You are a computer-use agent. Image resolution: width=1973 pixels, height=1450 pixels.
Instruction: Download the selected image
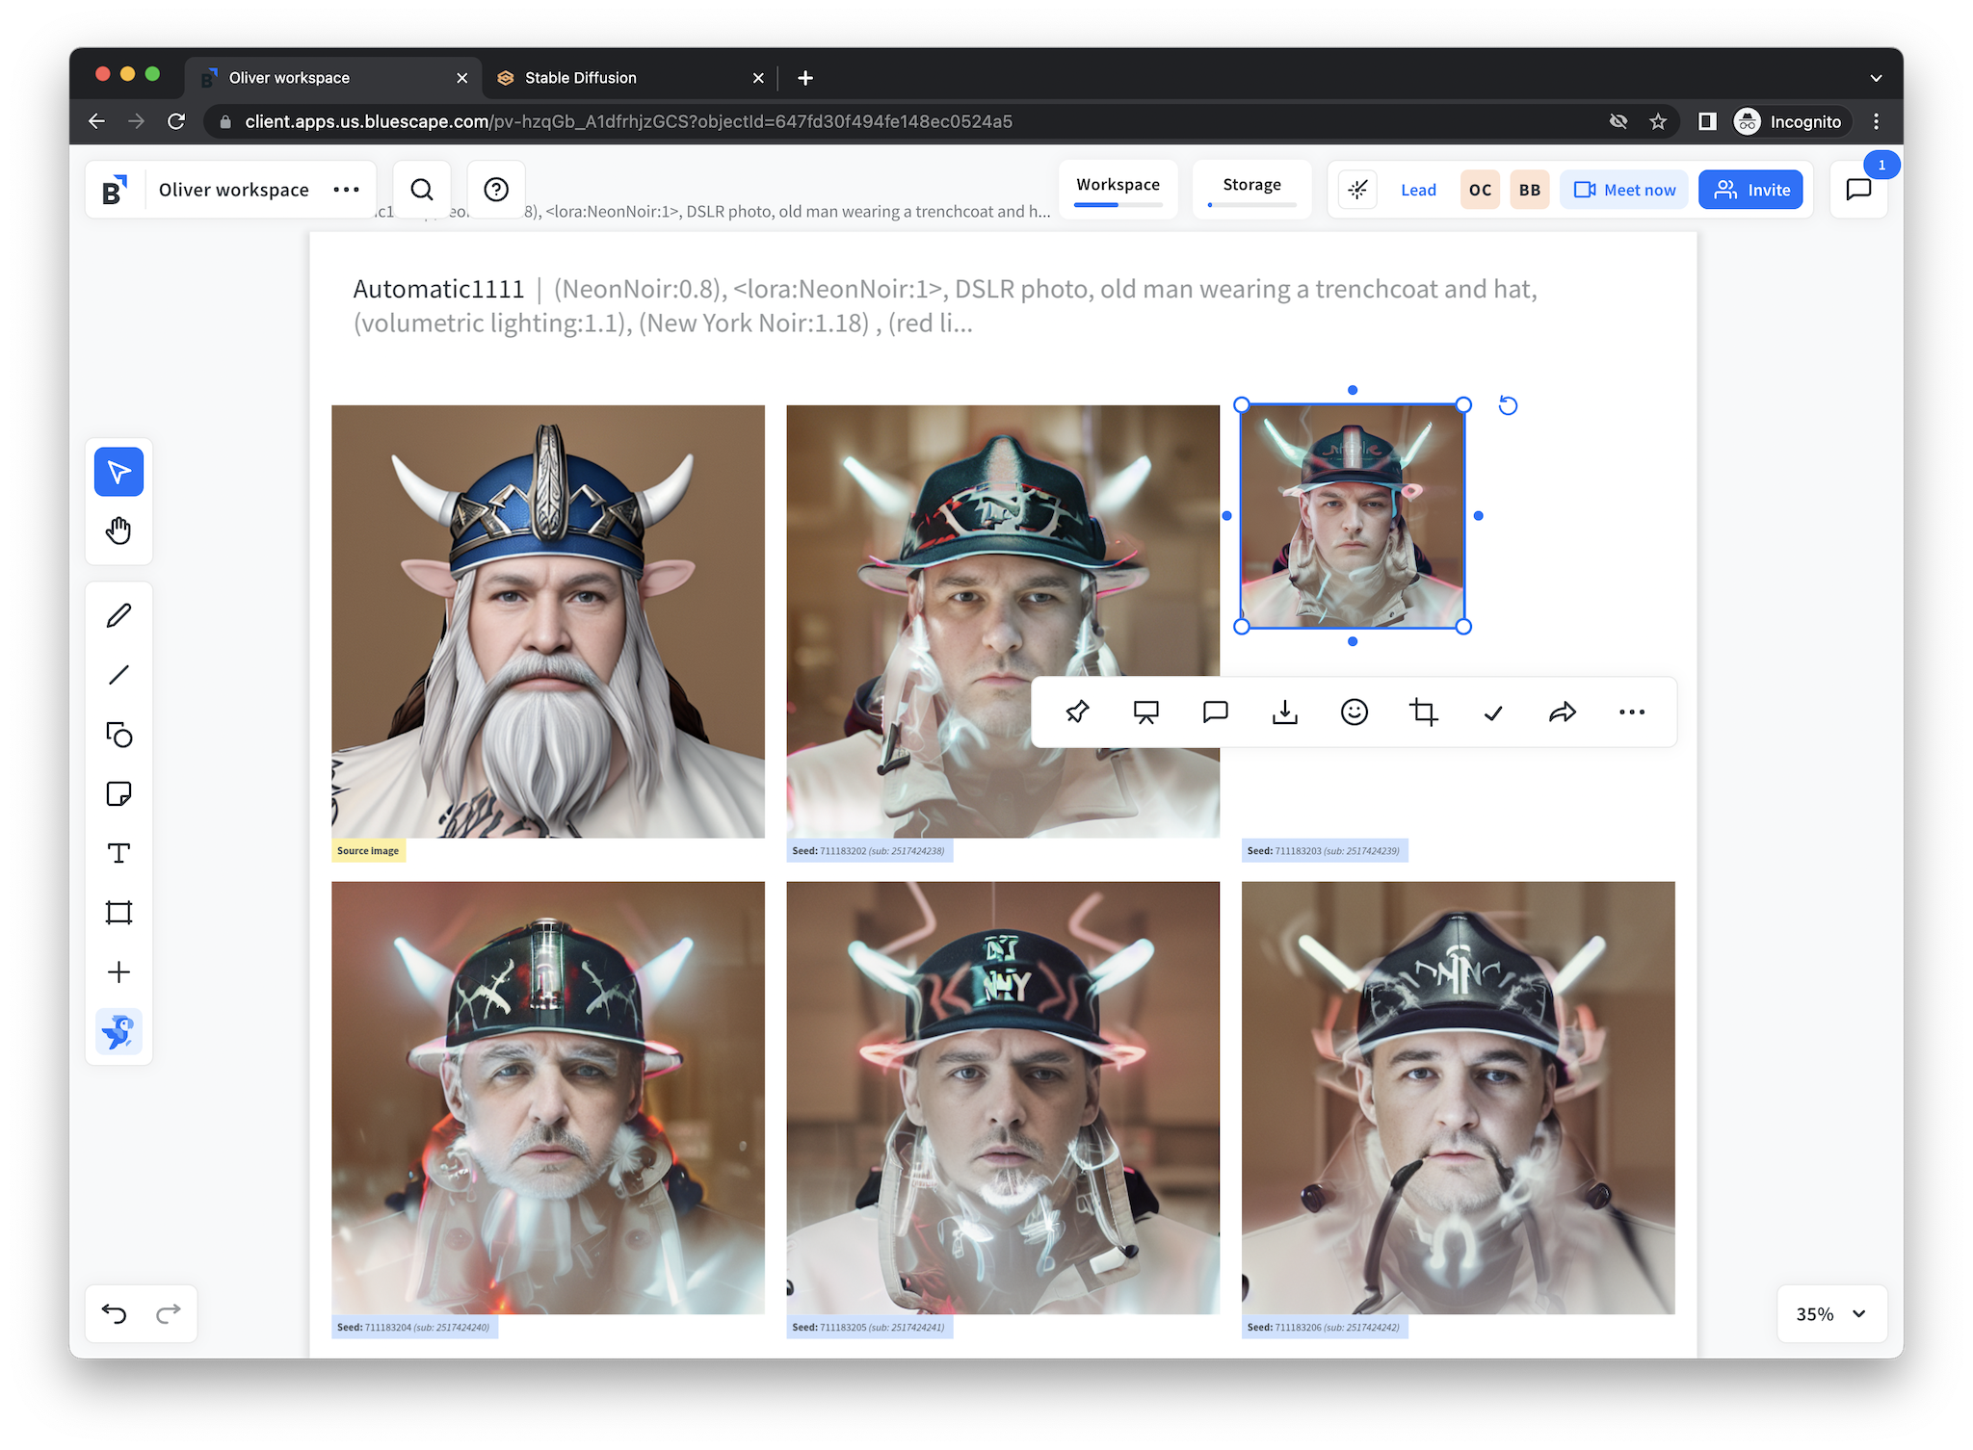click(x=1284, y=712)
